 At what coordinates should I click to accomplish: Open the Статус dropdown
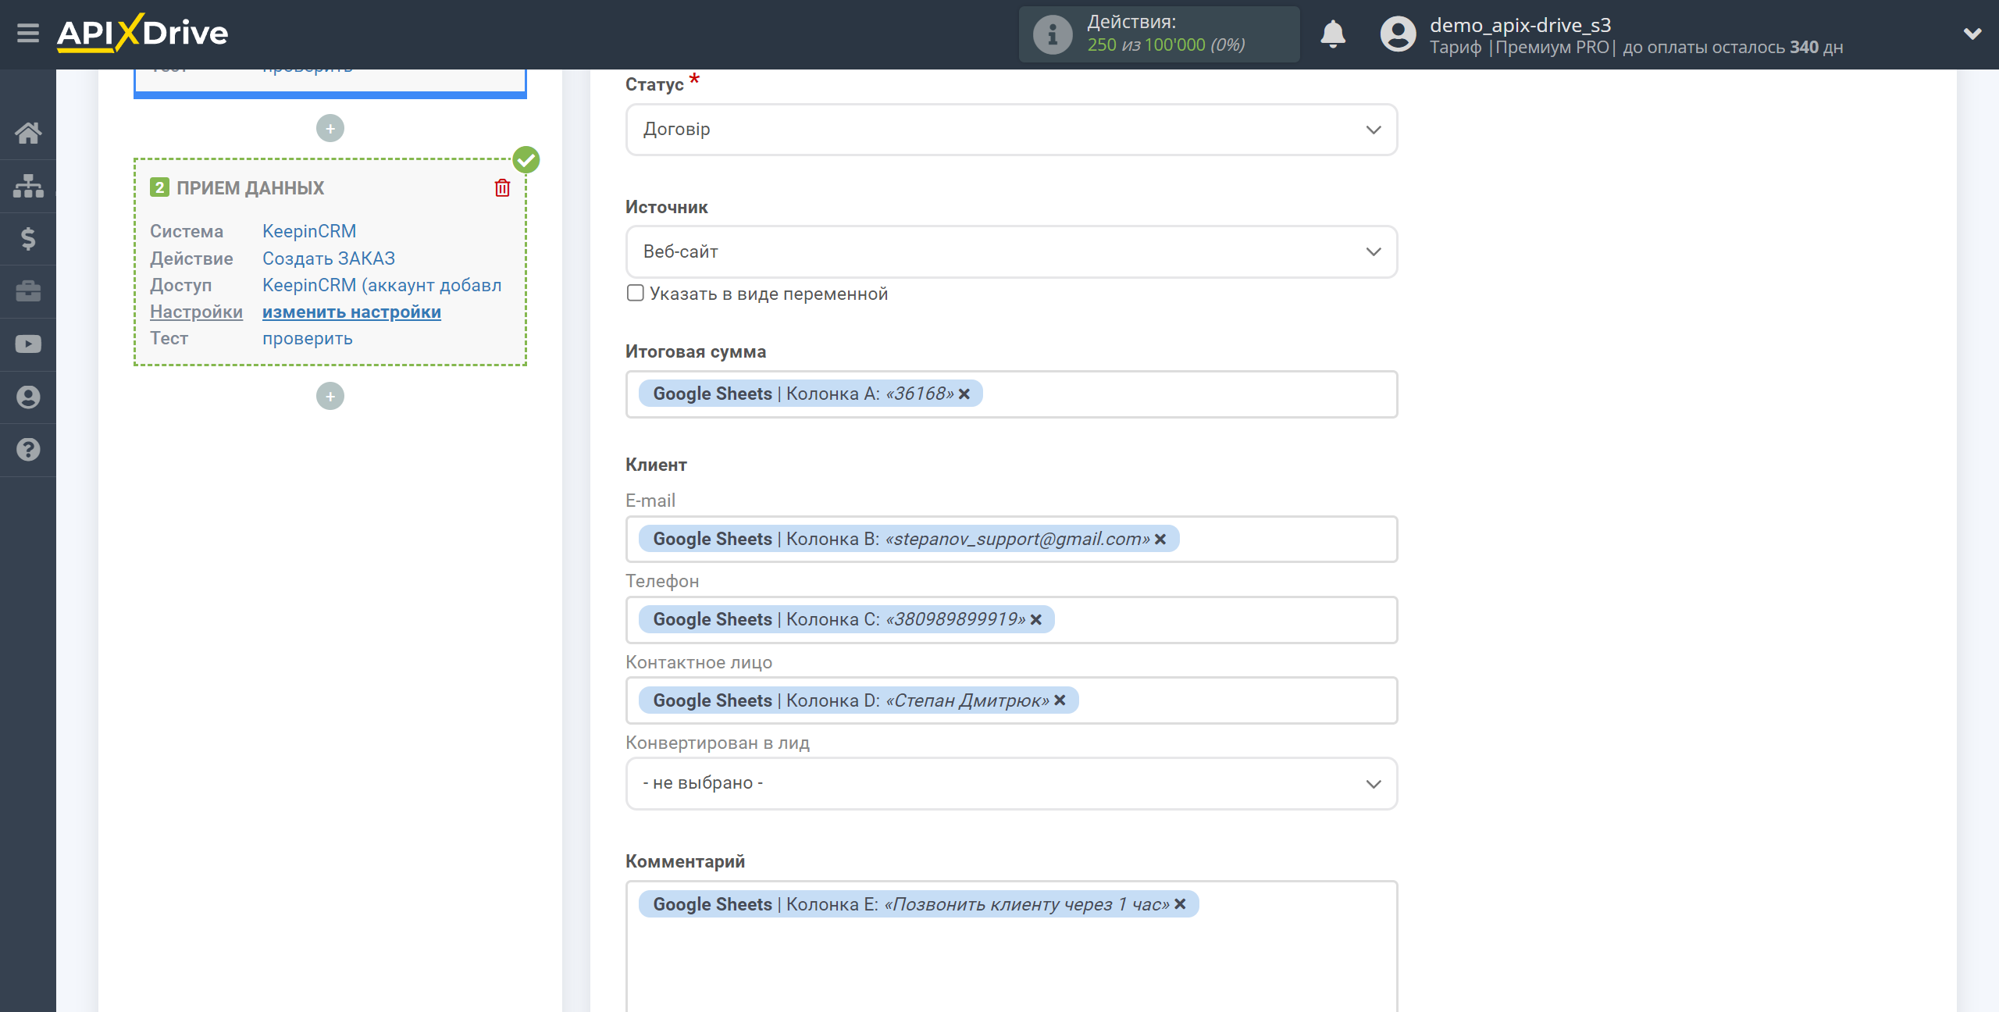[x=1011, y=130]
